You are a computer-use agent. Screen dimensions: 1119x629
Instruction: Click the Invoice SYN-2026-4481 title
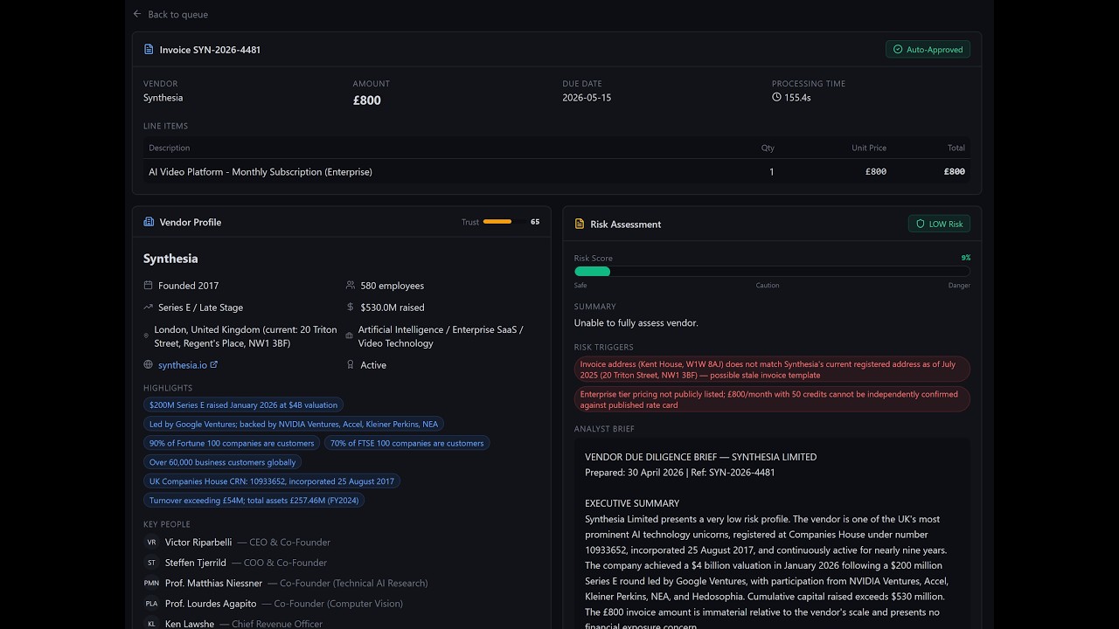tap(210, 50)
